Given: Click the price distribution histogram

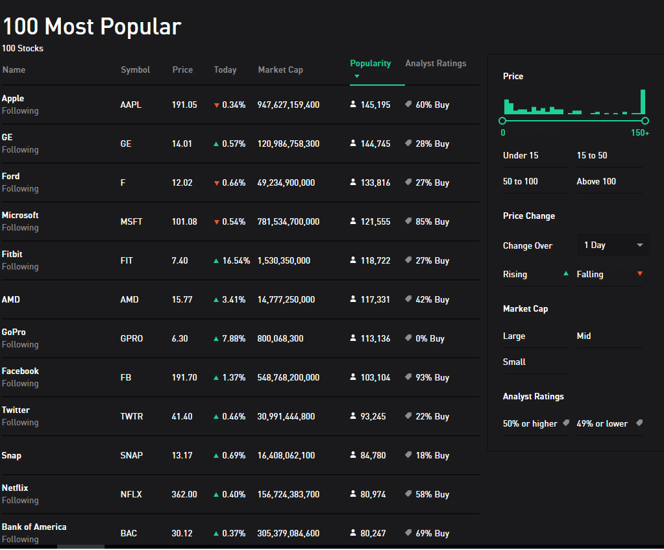Looking at the screenshot, I should [574, 102].
